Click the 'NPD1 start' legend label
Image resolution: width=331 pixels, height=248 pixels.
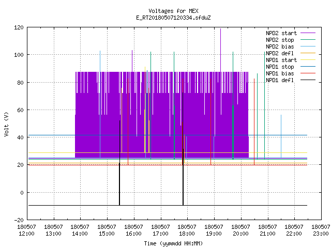click(281, 60)
